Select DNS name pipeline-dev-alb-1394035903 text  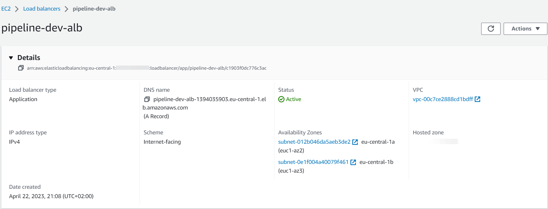pos(204,104)
